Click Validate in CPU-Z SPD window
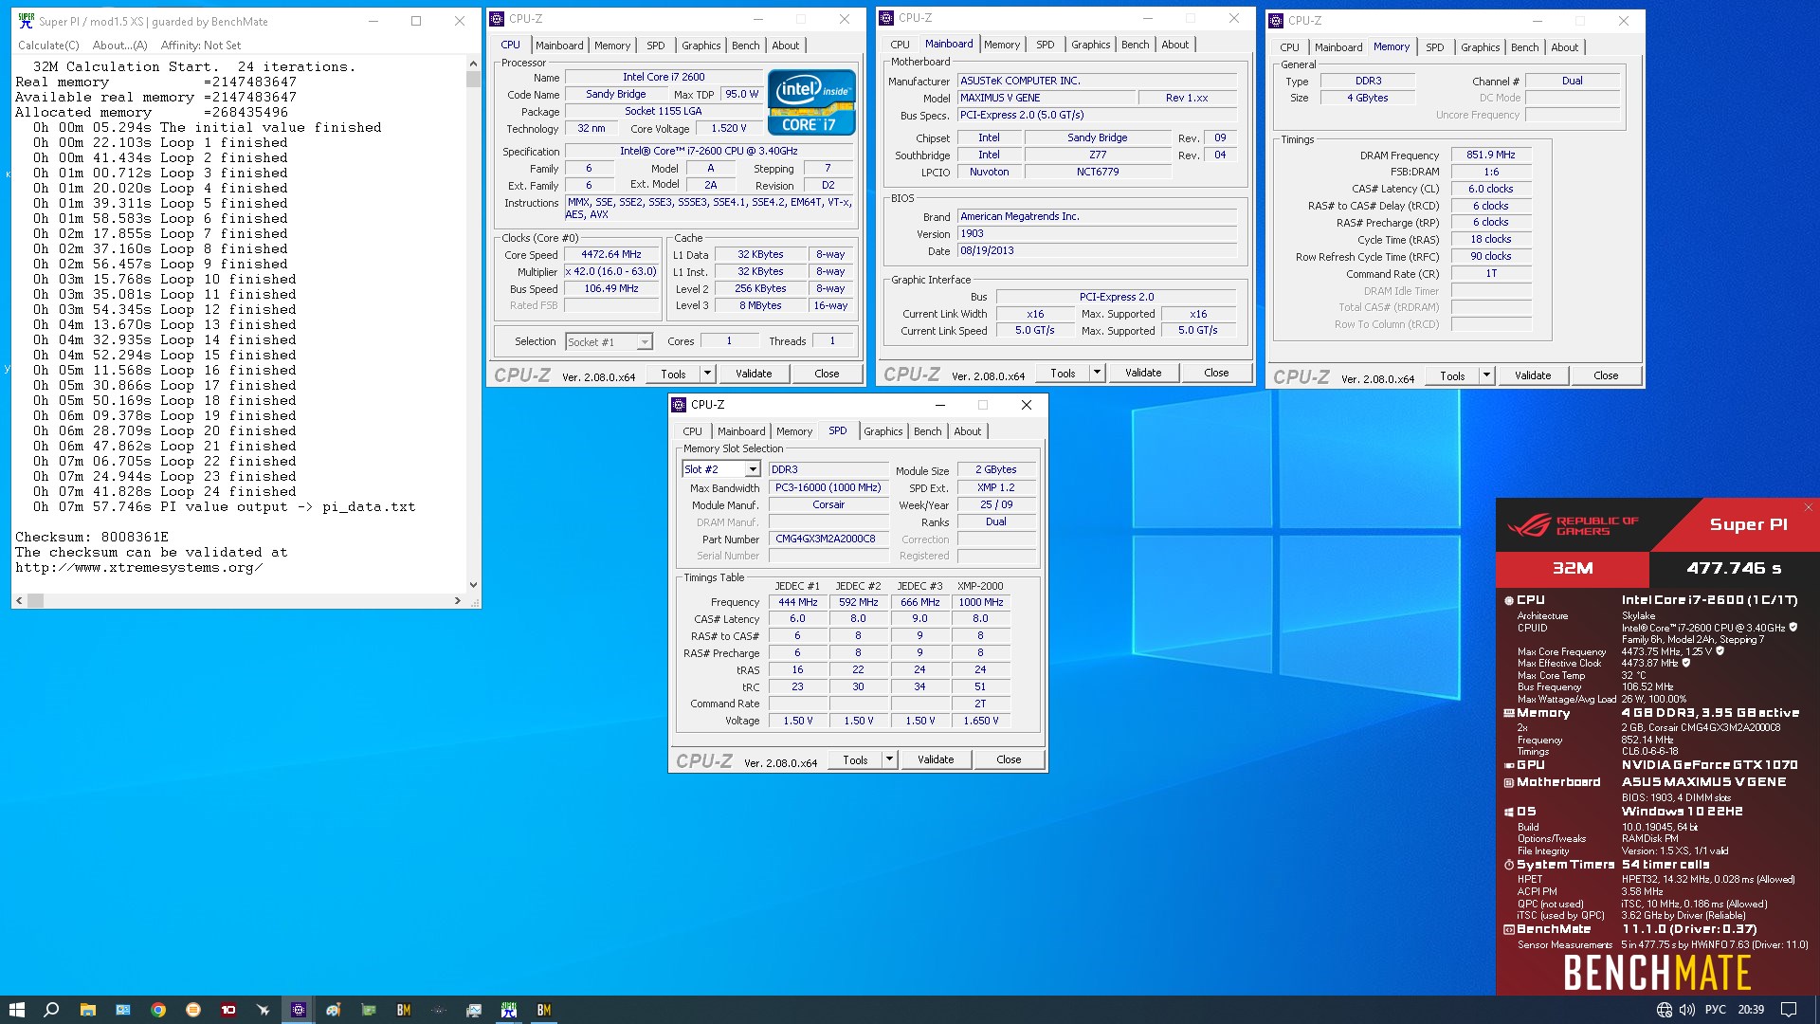The height and width of the screenshot is (1024, 1820). 936,759
